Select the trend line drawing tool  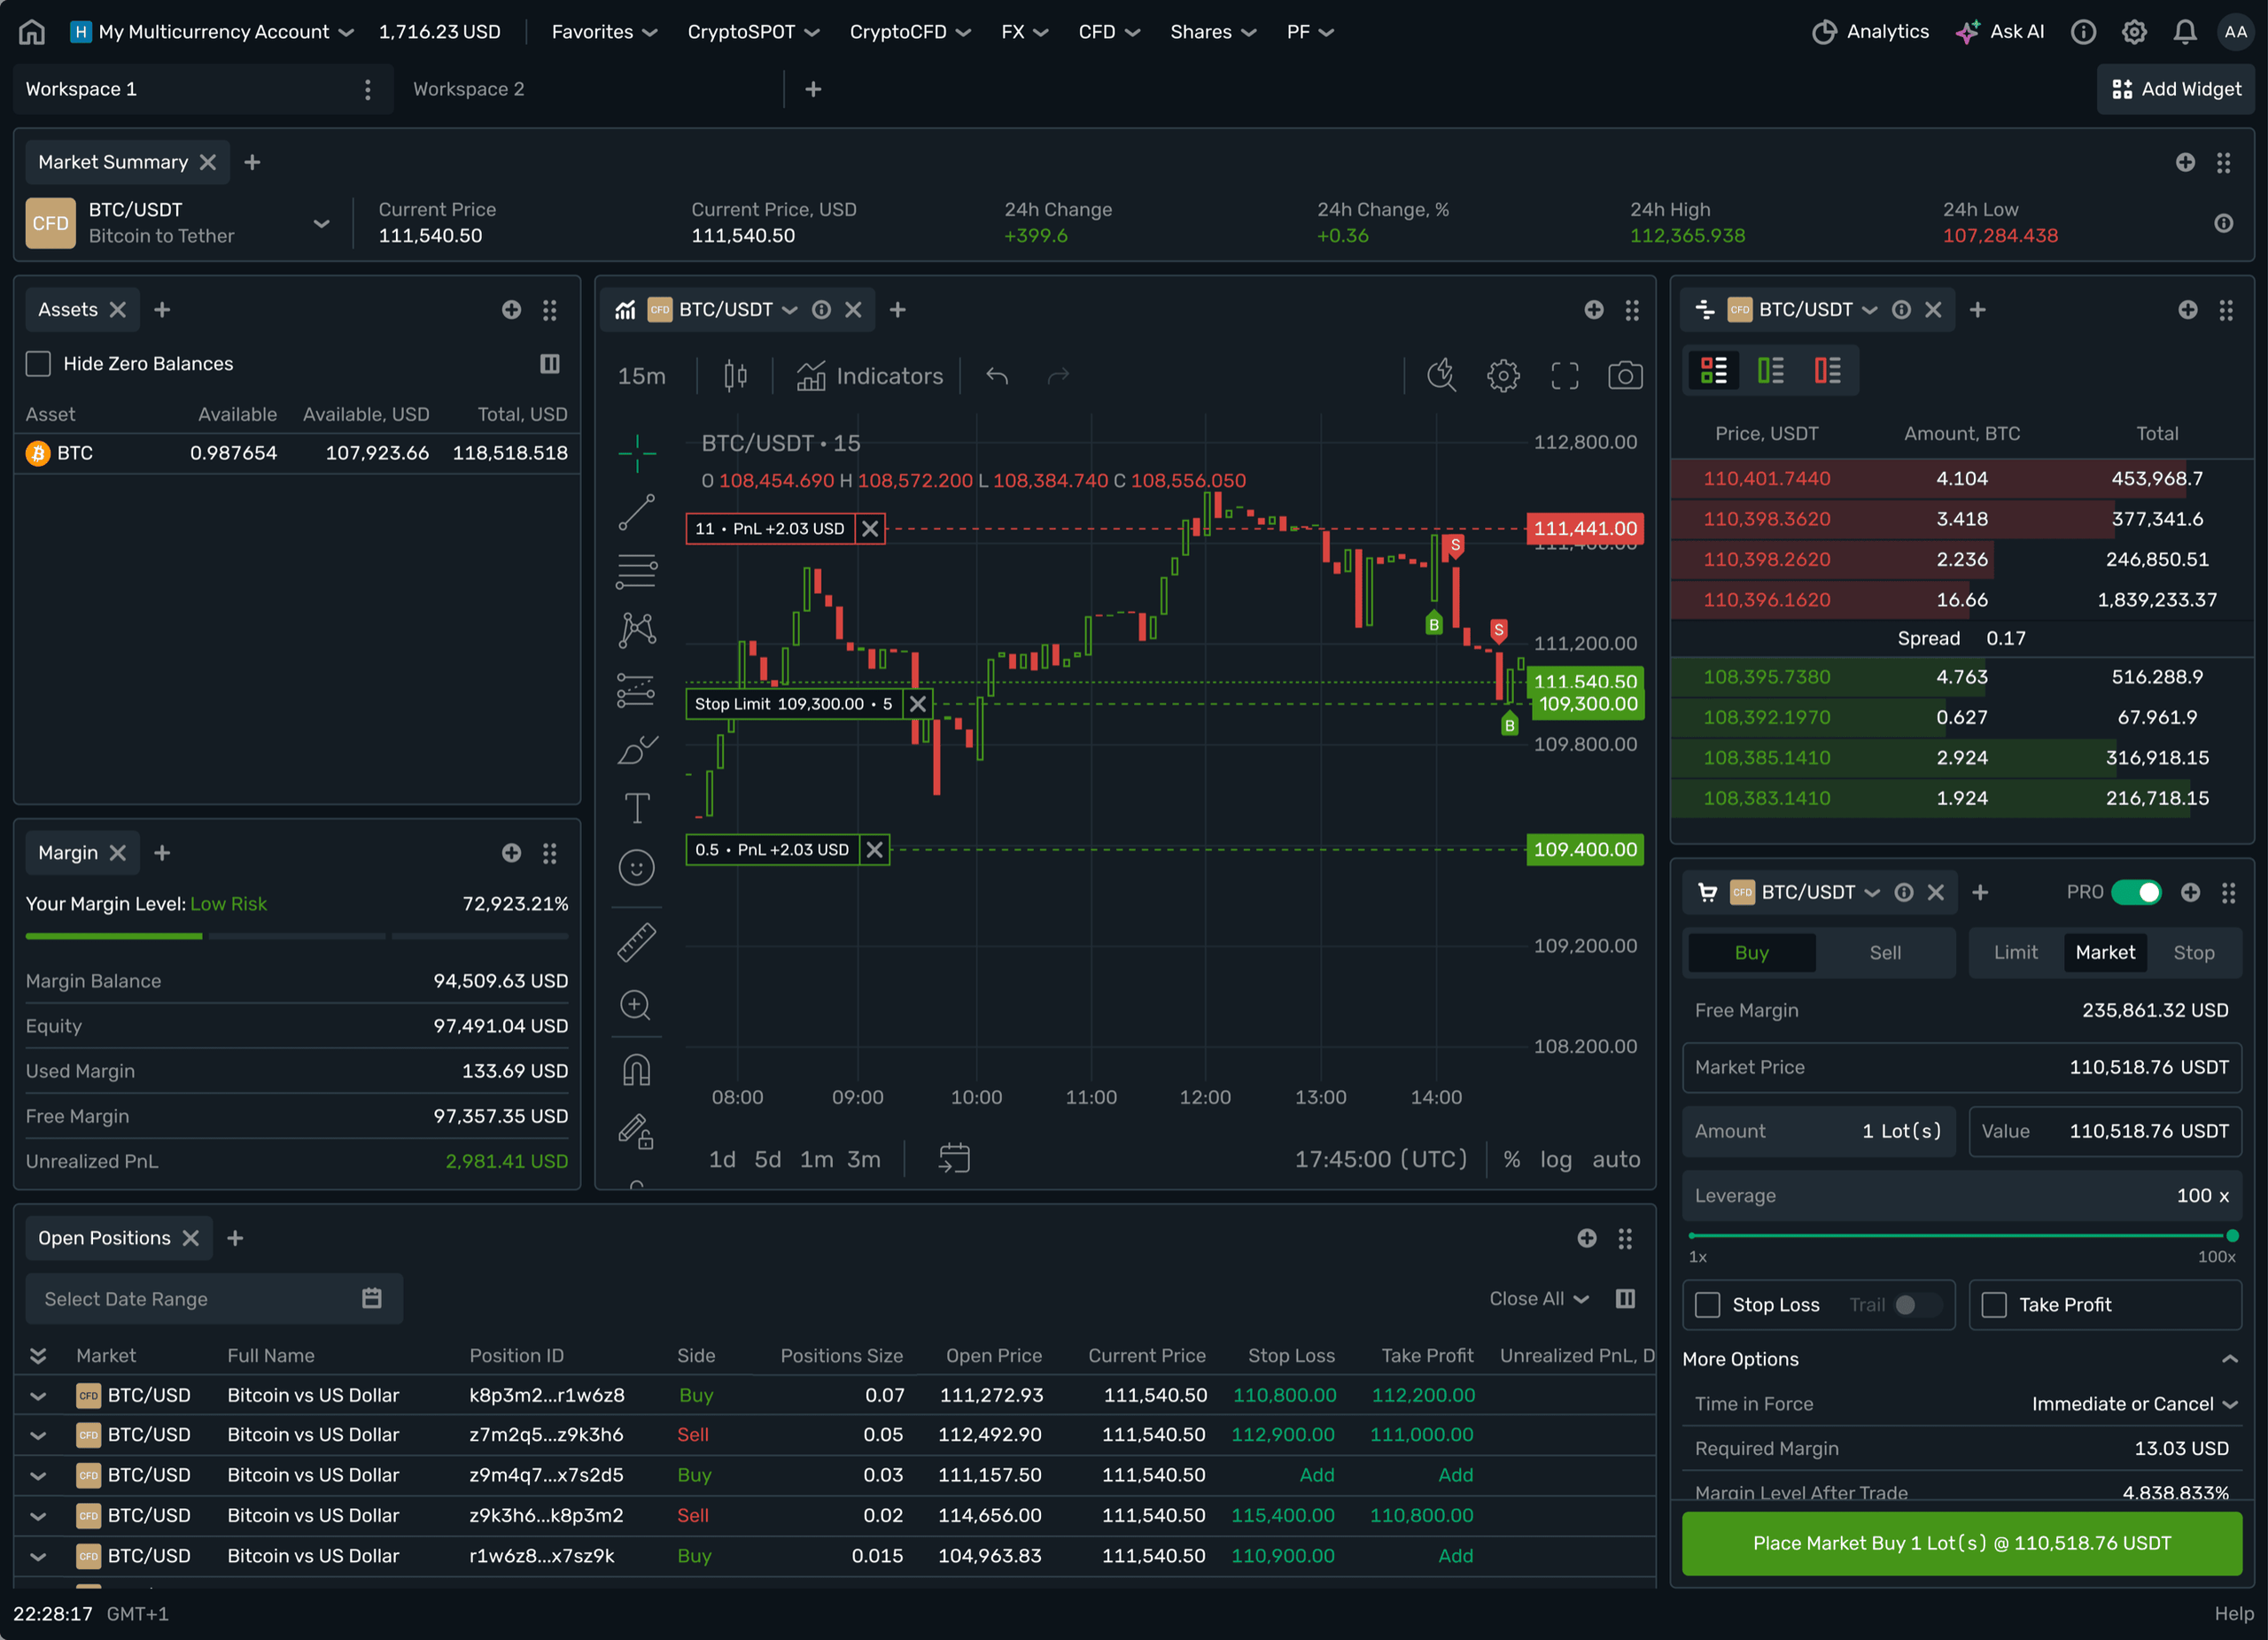point(636,512)
